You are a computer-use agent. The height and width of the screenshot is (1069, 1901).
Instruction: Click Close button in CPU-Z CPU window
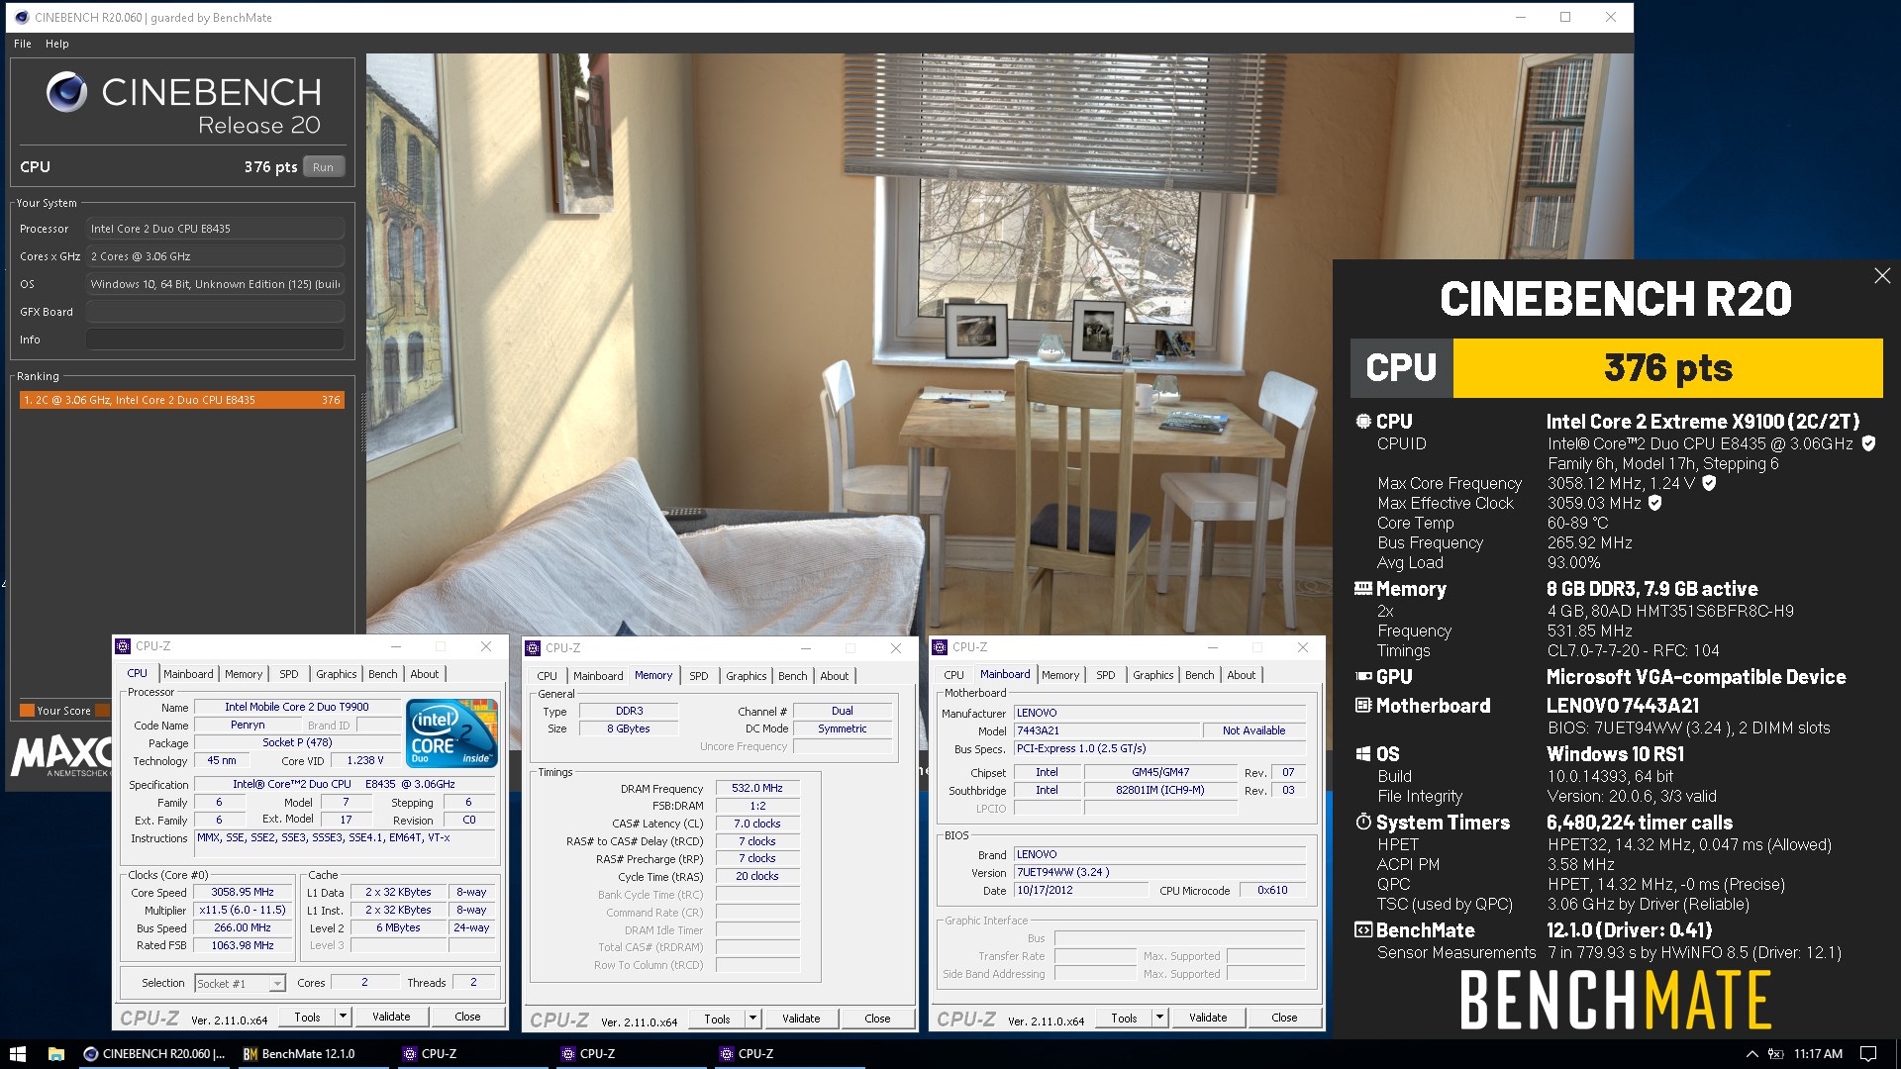point(467,1017)
